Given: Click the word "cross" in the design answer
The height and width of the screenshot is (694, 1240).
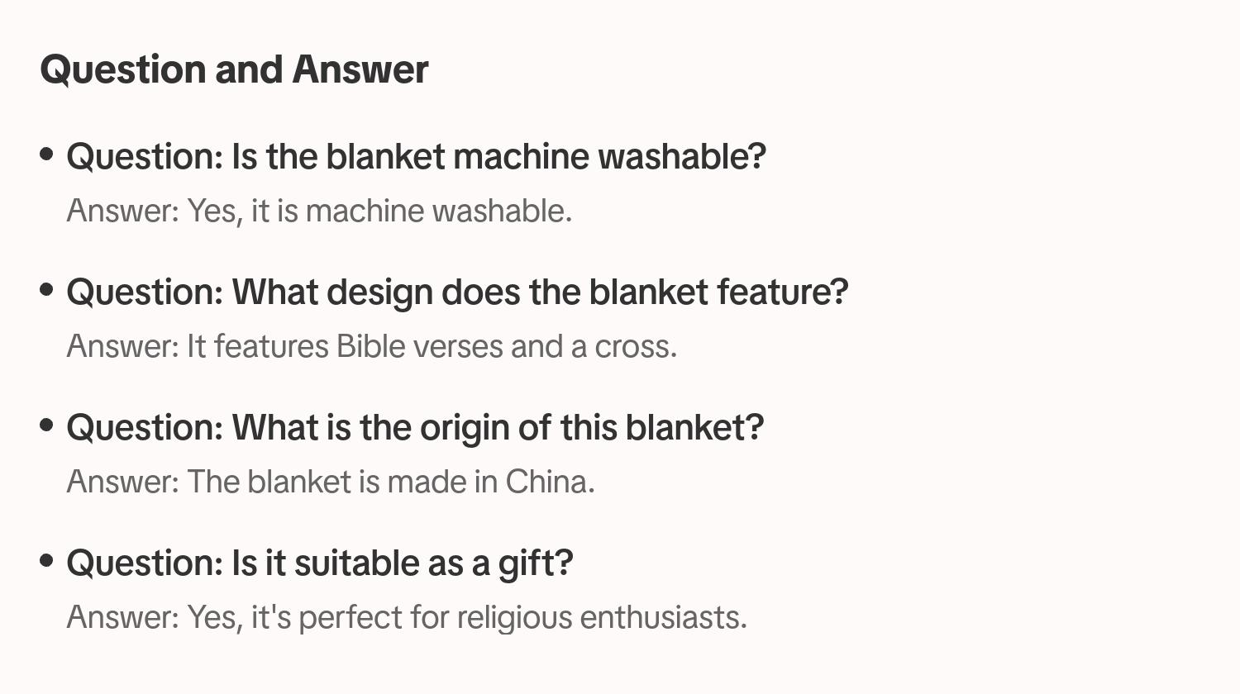Looking at the screenshot, I should click(x=635, y=347).
